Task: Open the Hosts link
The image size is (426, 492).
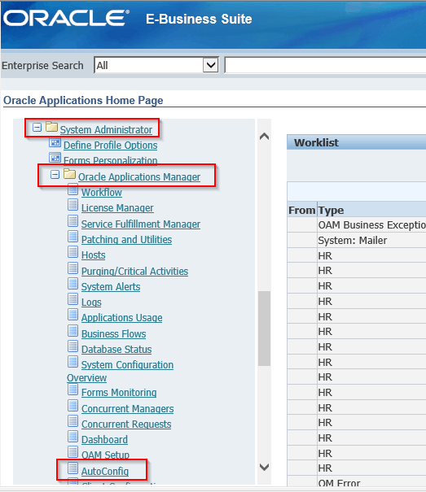Action: [x=93, y=255]
